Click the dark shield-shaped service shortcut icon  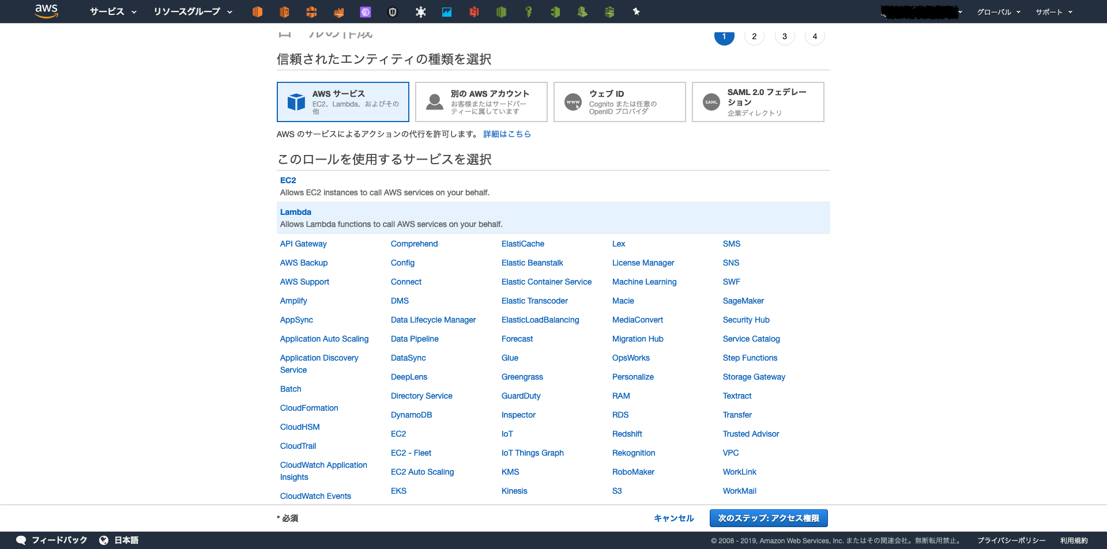pos(393,12)
